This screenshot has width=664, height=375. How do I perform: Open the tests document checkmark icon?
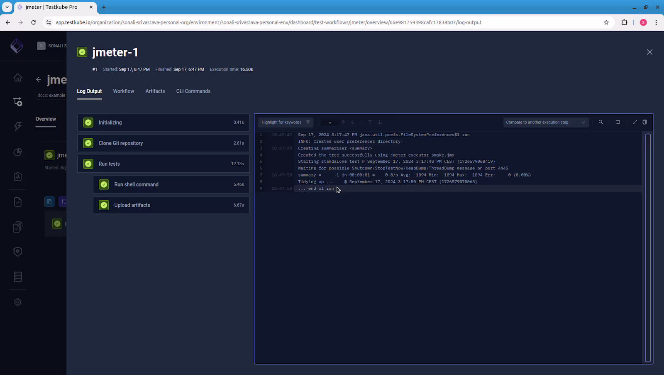tap(17, 202)
